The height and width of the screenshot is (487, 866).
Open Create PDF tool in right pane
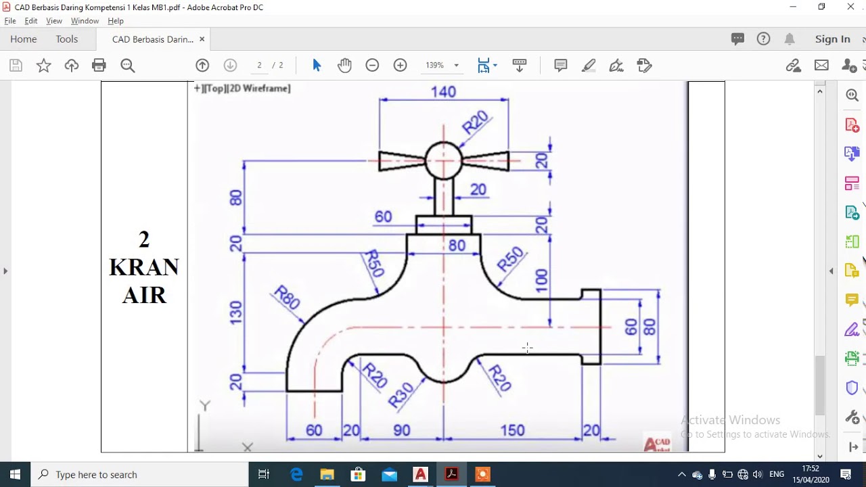(852, 125)
